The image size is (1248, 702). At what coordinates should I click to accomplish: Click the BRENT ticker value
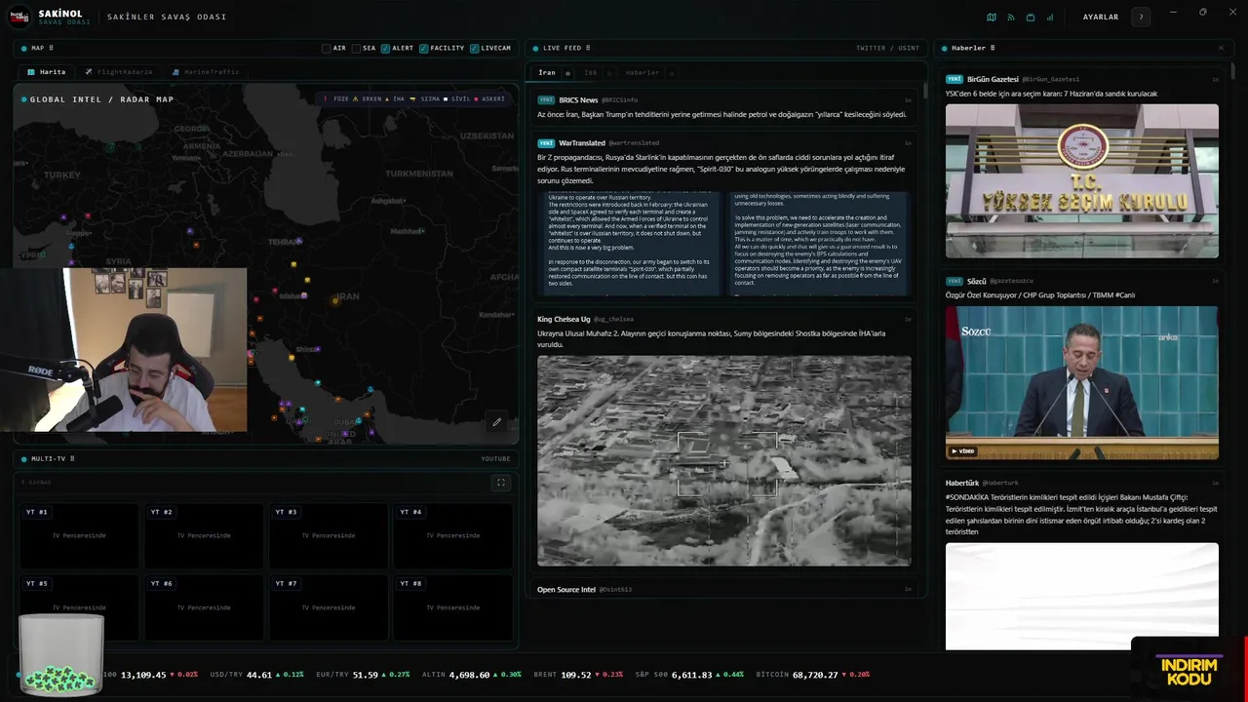point(577,675)
